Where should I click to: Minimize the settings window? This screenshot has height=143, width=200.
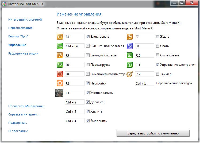[x=175, y=3]
